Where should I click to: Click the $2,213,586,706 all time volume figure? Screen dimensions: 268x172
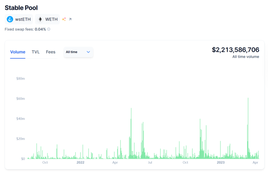coord(235,50)
